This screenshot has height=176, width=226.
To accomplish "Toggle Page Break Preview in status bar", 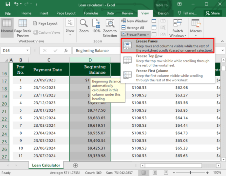I will [166, 172].
